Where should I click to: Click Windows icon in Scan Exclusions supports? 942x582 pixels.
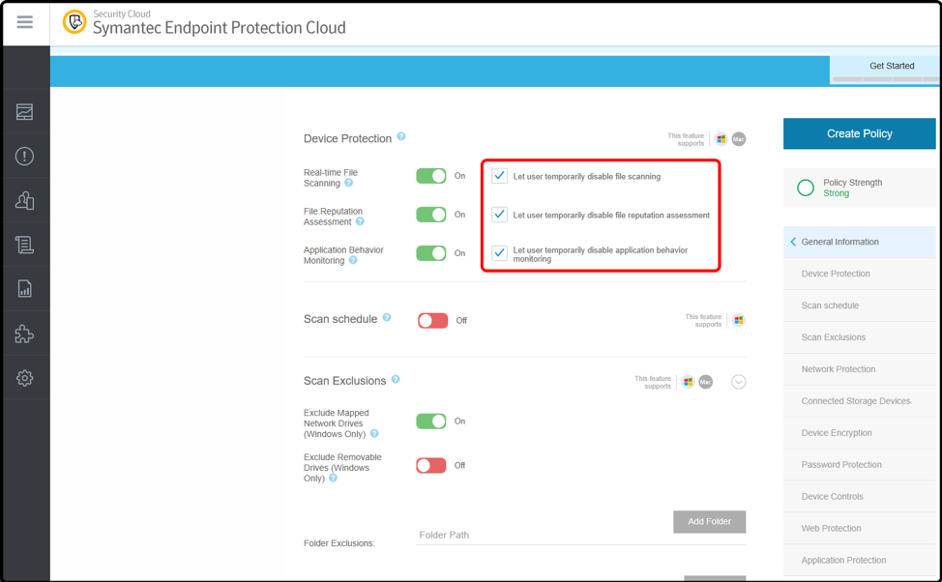688,382
